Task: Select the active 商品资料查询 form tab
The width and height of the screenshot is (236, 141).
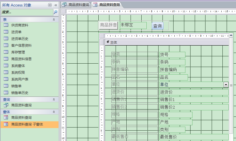Action: point(107,5)
